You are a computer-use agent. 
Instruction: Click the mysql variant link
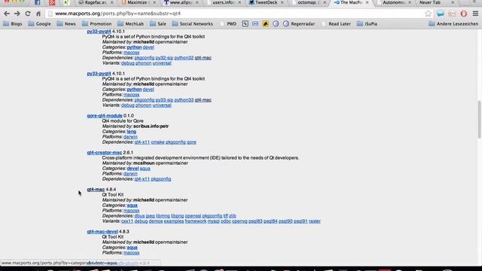coord(214,221)
